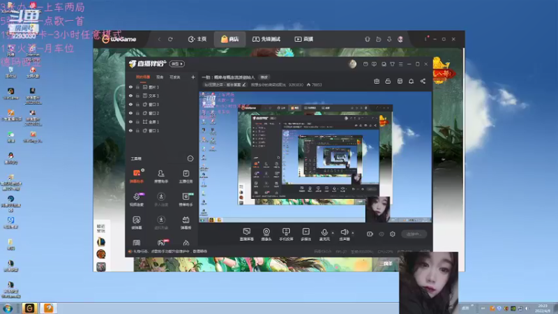Image resolution: width=558 pixels, height=314 pixels.
Task: Click the grayed streaming status button
Action: coord(414,234)
